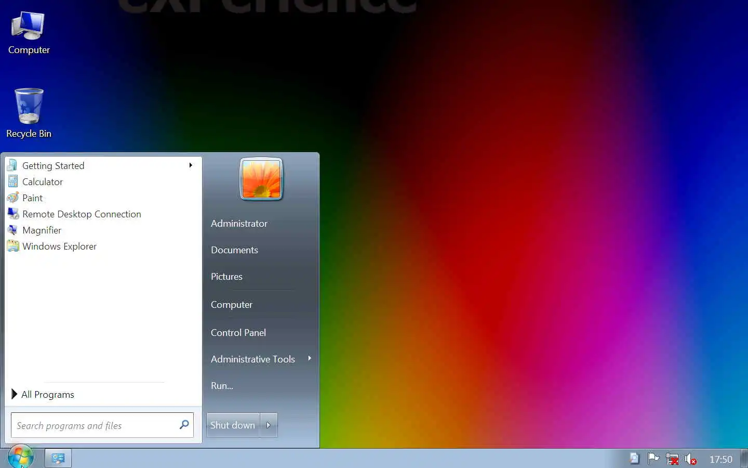Open Pictures from the Start menu
The height and width of the screenshot is (468, 748).
pyautogui.click(x=226, y=276)
